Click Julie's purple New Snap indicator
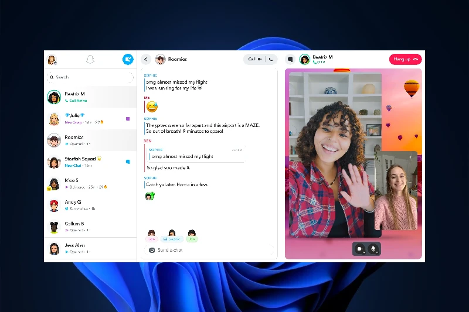469x312 pixels. pyautogui.click(x=128, y=118)
